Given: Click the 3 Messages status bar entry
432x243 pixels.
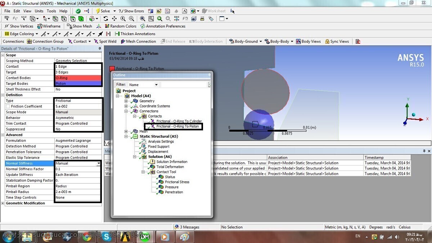Looking at the screenshot, I should click(x=187, y=227).
